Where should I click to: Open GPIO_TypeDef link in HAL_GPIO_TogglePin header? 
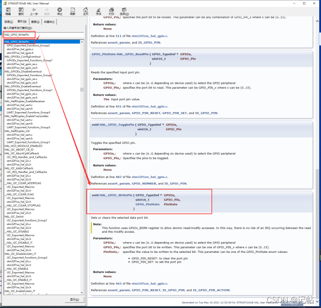(149, 124)
